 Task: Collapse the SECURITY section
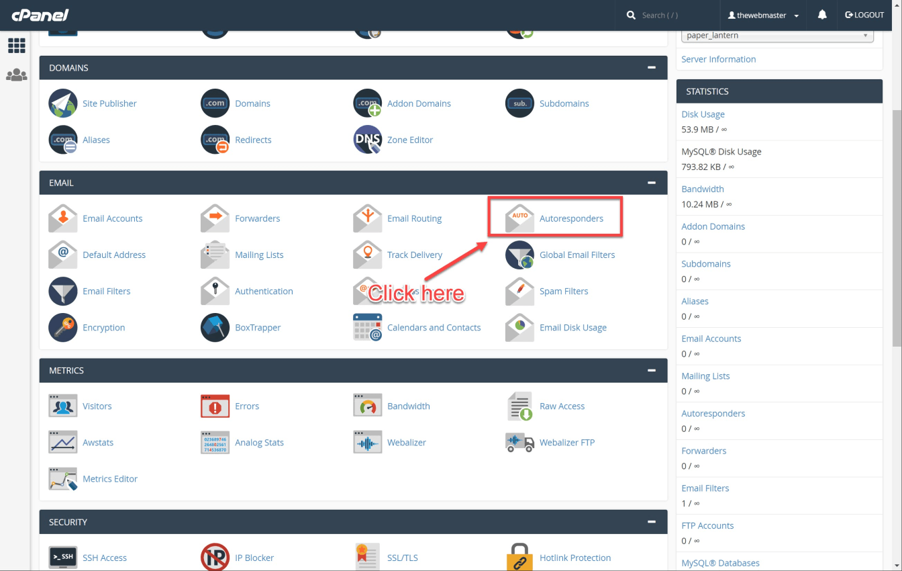[x=651, y=522]
